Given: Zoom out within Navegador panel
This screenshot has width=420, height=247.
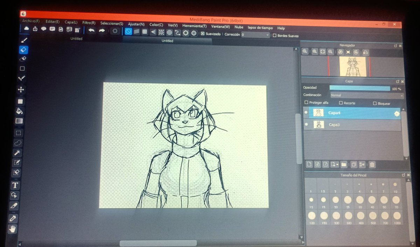Looking at the screenshot, I should tap(330, 52).
